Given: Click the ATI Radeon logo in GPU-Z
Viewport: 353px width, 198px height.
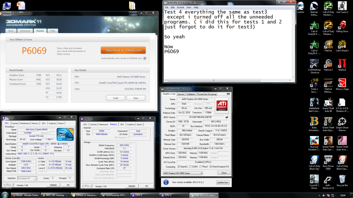Looking at the screenshot, I should 222,106.
